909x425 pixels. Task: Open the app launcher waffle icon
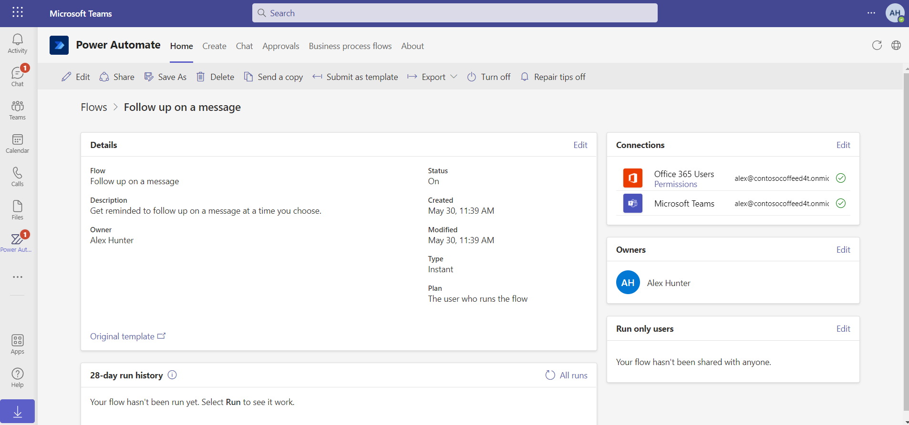coord(18,12)
